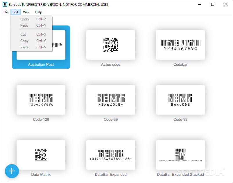Image resolution: width=233 pixels, height=183 pixels.
Task: Open the File menu
Action: coord(5,12)
